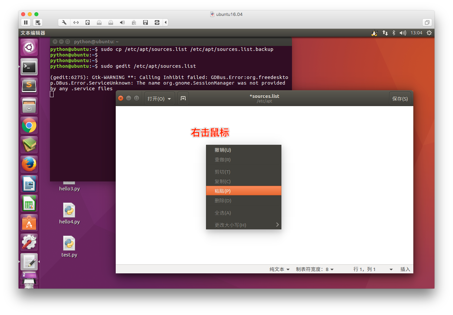Viewport: 453px width, 315px height.
Task: Open the Terminal from the Ubuntu launcher
Action: point(29,67)
